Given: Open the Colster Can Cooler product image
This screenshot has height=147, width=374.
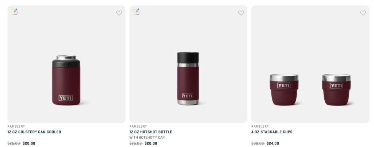Looking at the screenshot, I should coord(66,80).
